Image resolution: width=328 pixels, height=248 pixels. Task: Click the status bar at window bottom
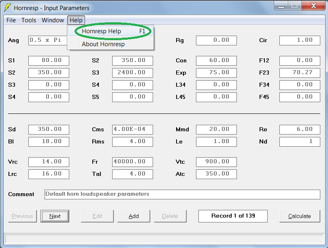(x=164, y=239)
